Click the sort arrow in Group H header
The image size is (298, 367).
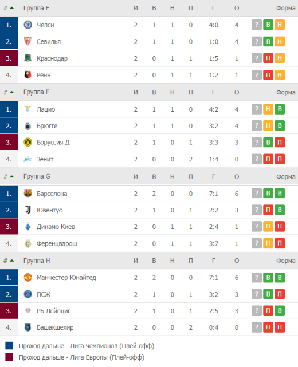[x=11, y=261]
